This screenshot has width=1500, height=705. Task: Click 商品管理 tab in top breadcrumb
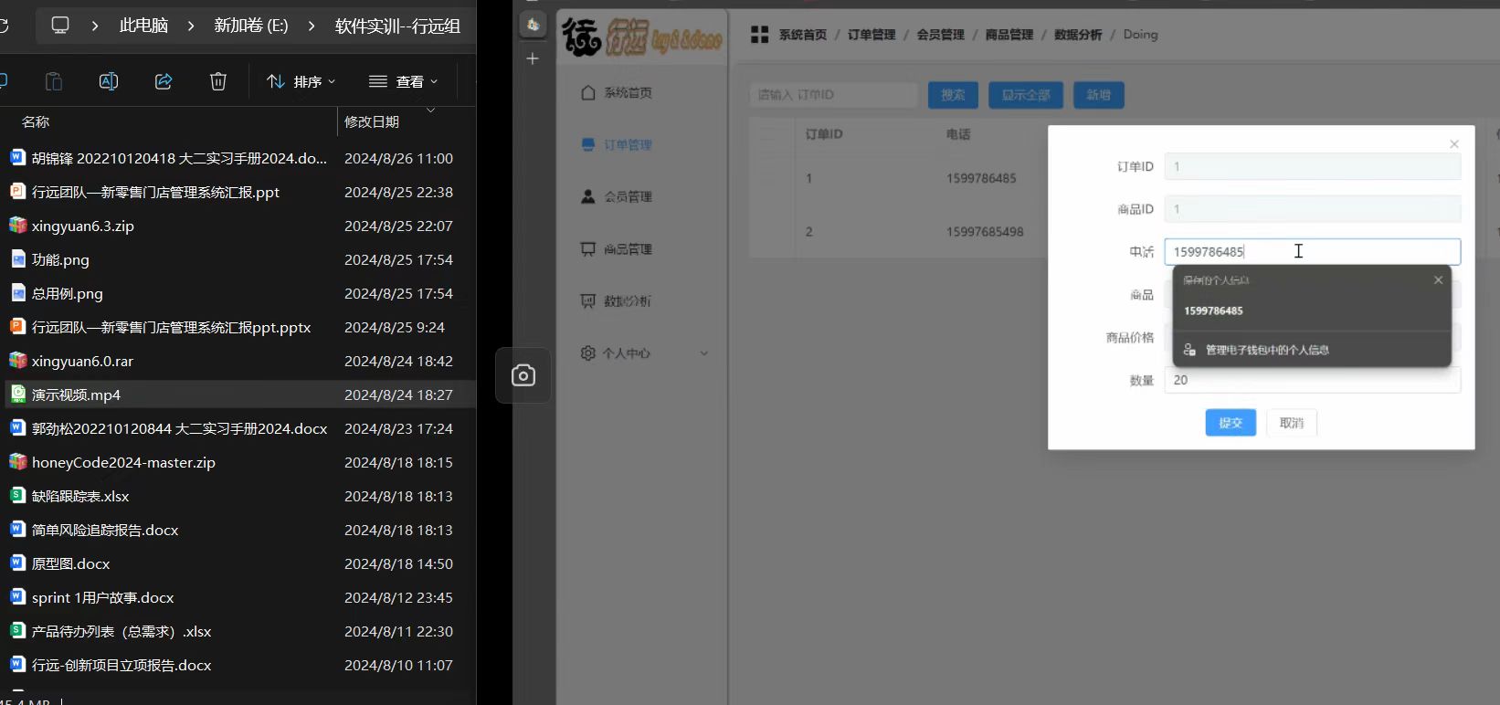1009,35
